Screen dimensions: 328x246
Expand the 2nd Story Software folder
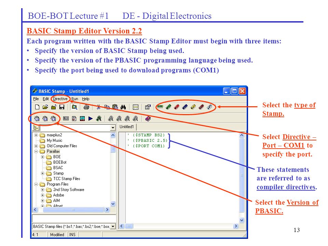pos(42,190)
